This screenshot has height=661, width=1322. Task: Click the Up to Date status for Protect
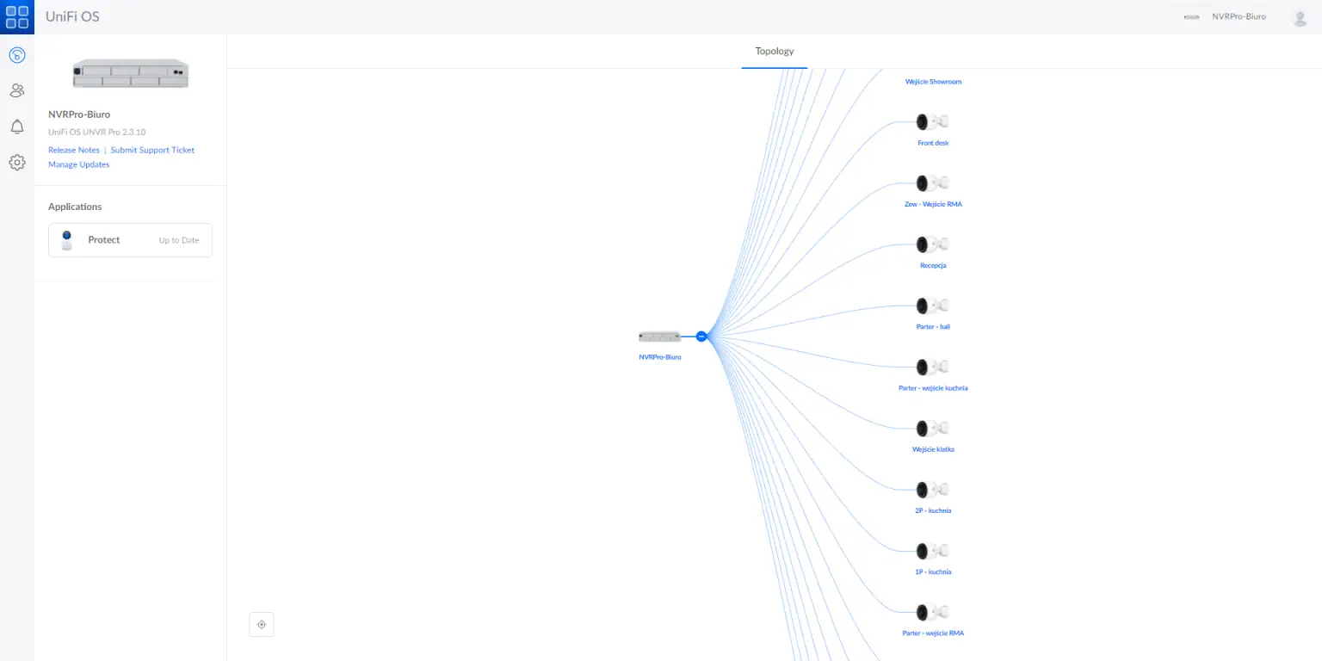click(178, 240)
